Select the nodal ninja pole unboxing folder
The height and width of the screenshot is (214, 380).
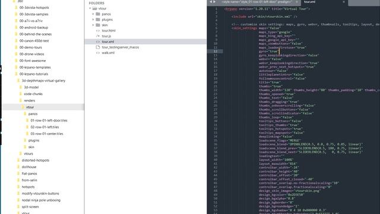[x=41, y=200]
